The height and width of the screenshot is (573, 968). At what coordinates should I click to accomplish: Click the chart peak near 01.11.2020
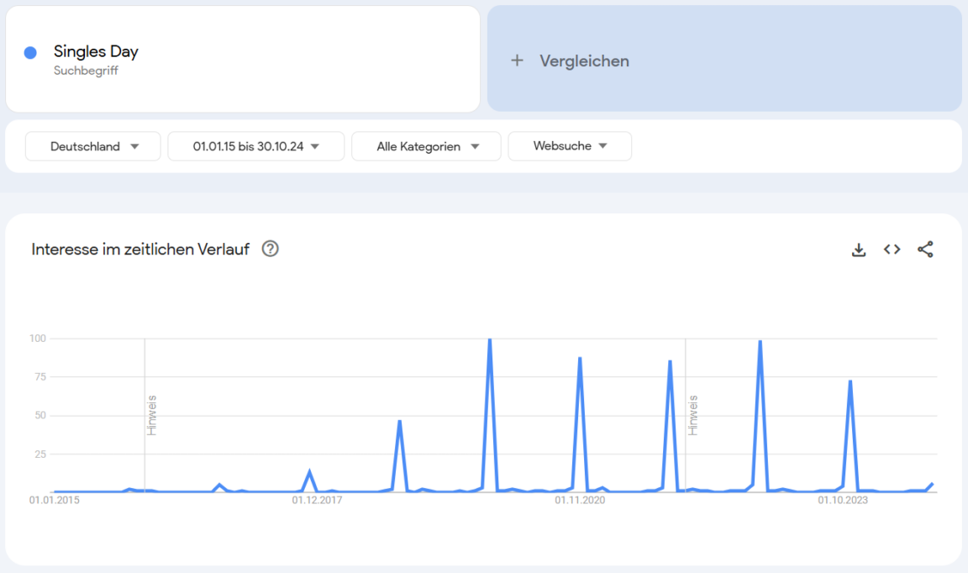(580, 359)
